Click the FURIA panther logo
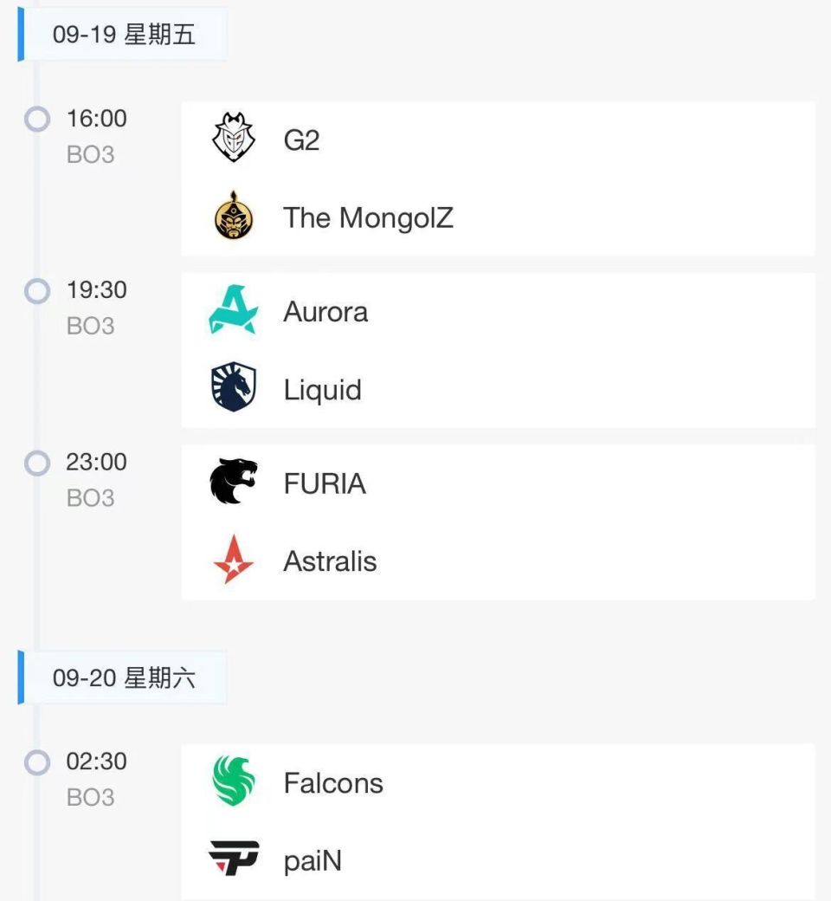831x901 pixels. coord(233,481)
